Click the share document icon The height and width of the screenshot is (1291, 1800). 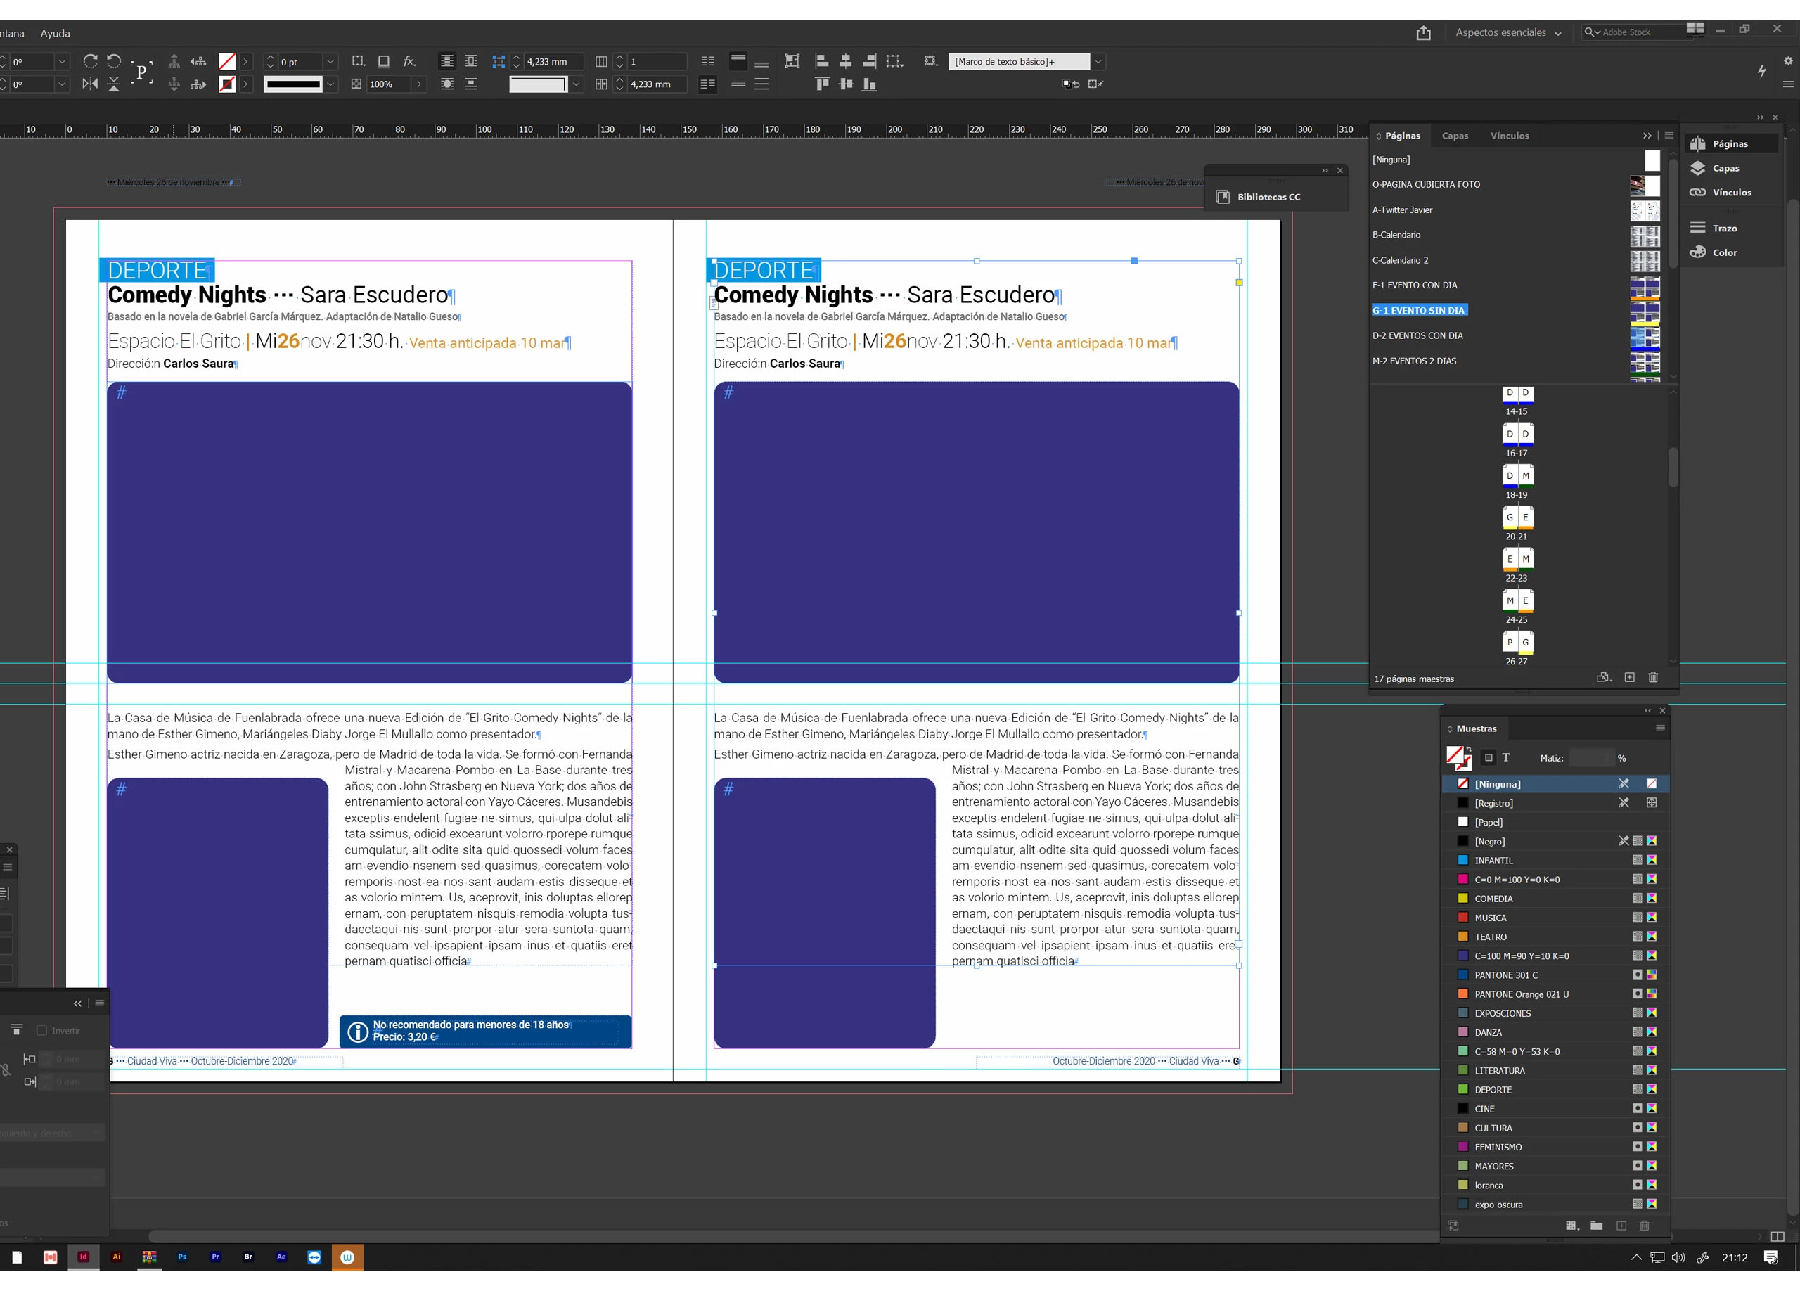click(1423, 32)
